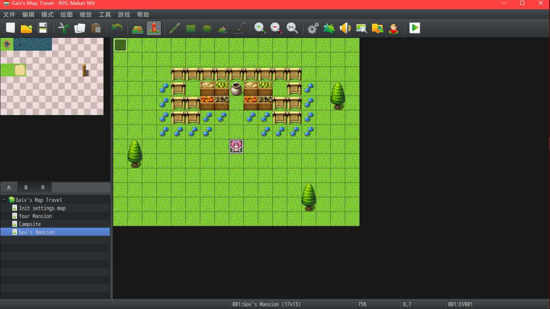Select the Init settings map entry
The image size is (550, 309).
click(42, 208)
